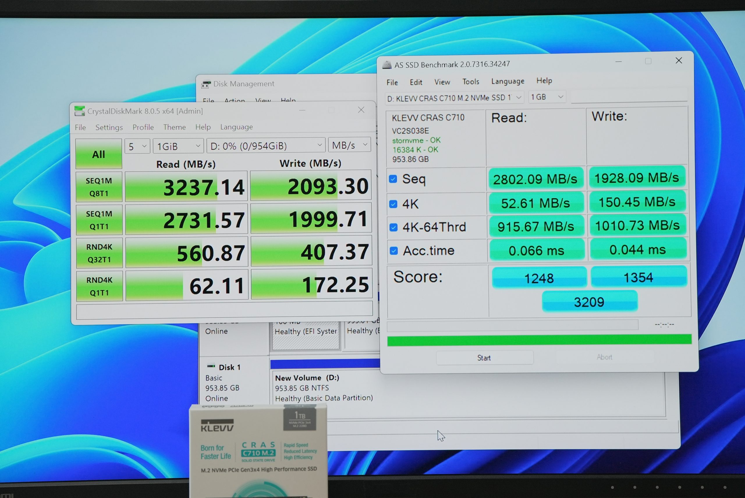
Task: Toggle the 4K-64Thrd test checkbox
Action: pyautogui.click(x=393, y=227)
